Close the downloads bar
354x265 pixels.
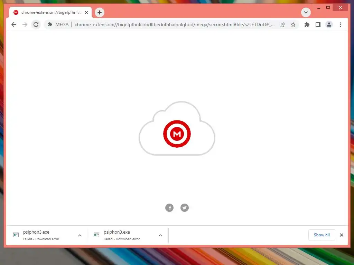341,235
